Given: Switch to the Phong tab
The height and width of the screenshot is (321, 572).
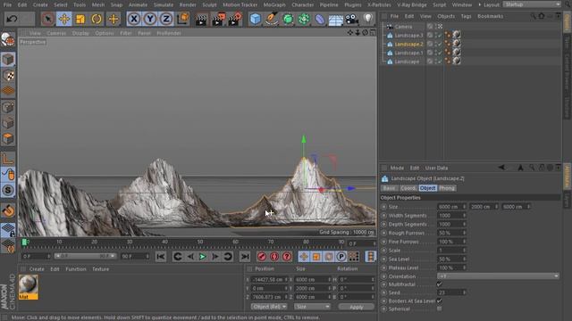Looking at the screenshot, I should click(447, 188).
